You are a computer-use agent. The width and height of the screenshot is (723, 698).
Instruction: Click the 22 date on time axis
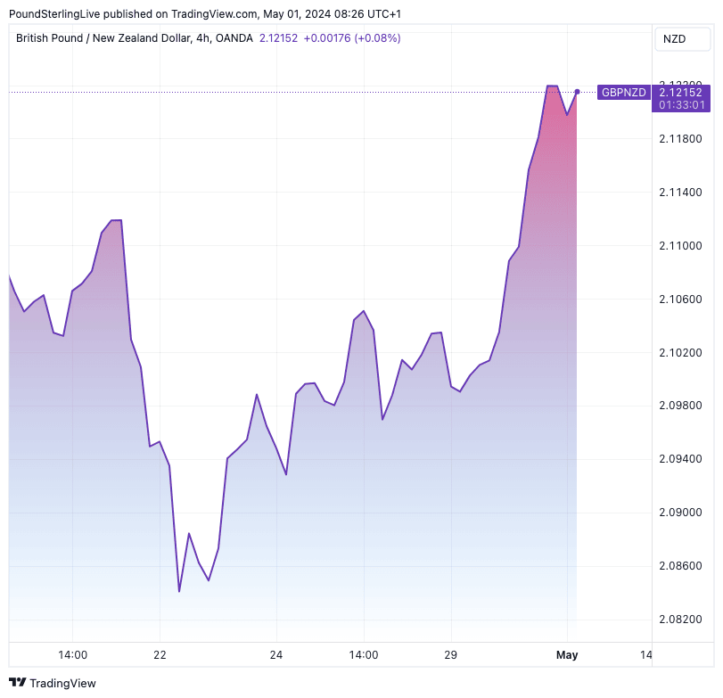pos(160,655)
